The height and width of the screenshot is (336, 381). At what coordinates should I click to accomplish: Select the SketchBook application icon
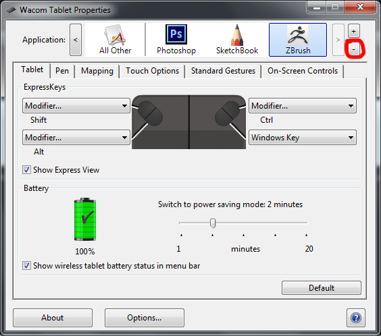click(x=237, y=40)
